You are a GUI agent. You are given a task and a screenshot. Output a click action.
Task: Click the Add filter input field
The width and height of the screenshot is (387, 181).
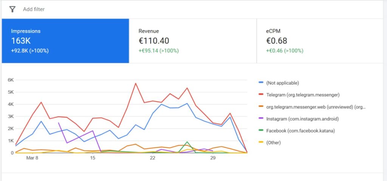[34, 9]
